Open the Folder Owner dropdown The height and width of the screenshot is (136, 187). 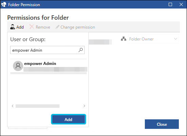(153, 39)
